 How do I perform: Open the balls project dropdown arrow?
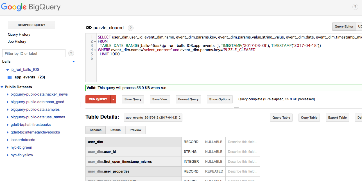(x=74, y=62)
